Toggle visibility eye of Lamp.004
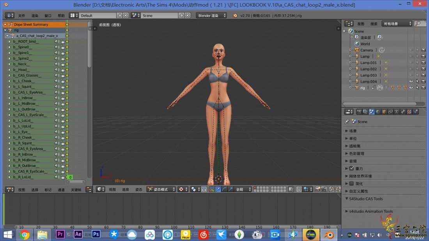Image resolution: width=429 pixels, height=241 pixels. pos(411,81)
